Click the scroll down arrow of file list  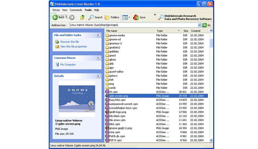[211, 140]
